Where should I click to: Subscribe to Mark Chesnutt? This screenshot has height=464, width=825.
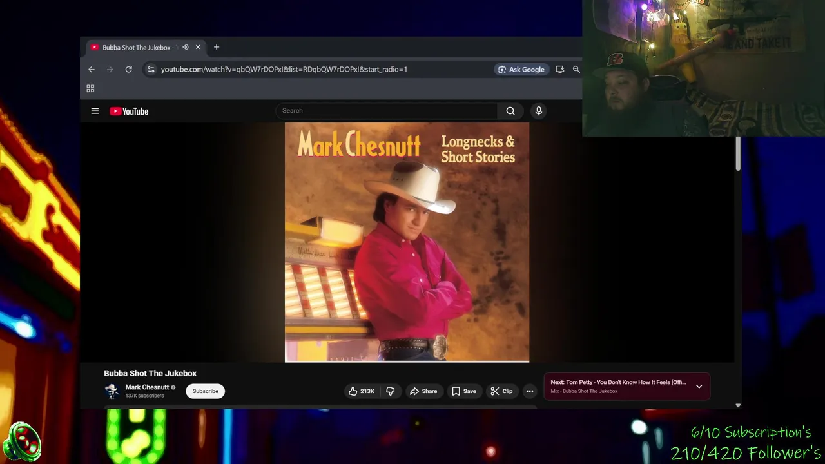(x=206, y=391)
